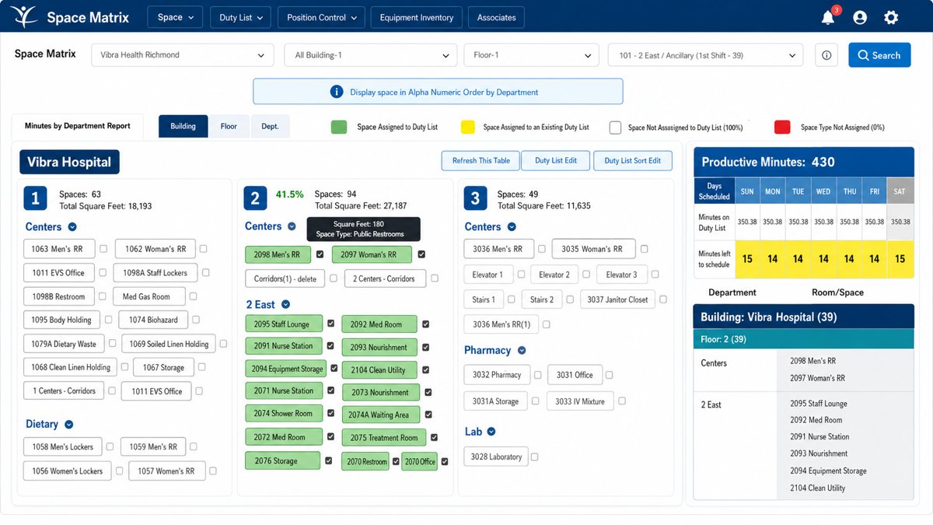Open the 101 - 2 East / Ancillary dropdown
This screenshot has width=933, height=525.
(x=706, y=55)
